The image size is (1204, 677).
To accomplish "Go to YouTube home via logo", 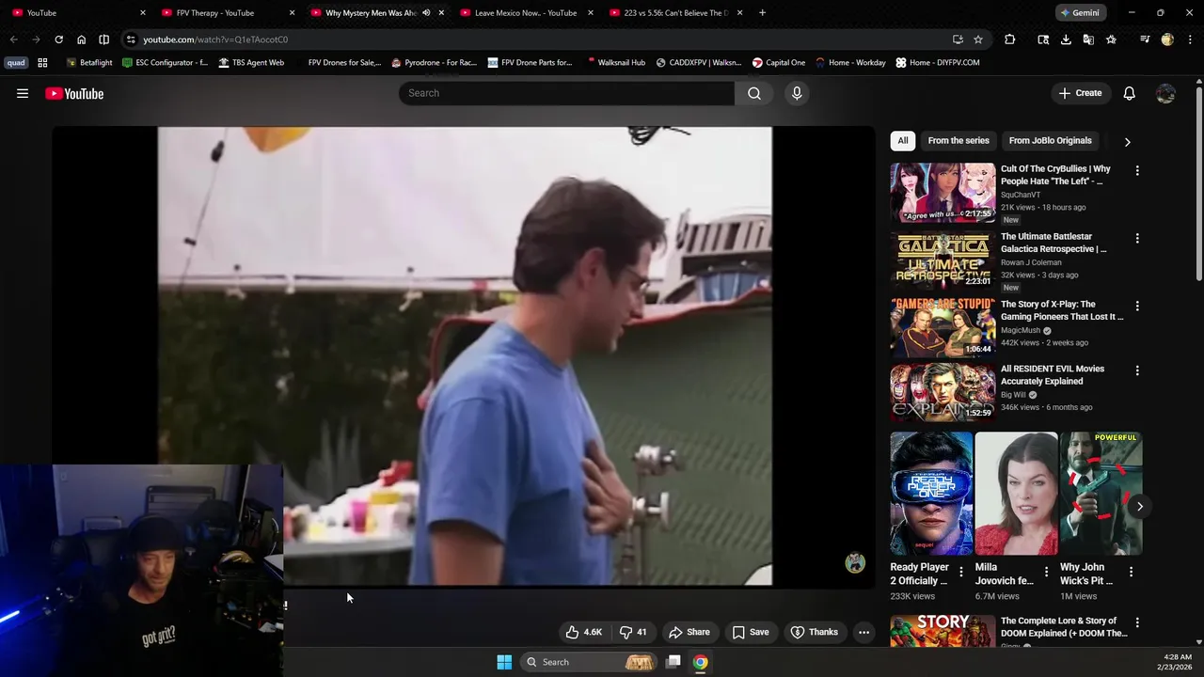I will (74, 93).
